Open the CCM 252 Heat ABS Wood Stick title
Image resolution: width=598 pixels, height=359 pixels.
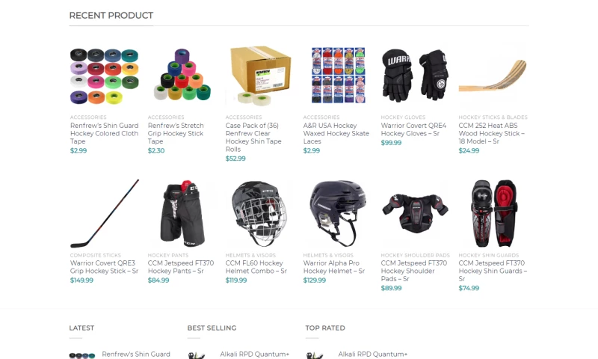[491, 133]
